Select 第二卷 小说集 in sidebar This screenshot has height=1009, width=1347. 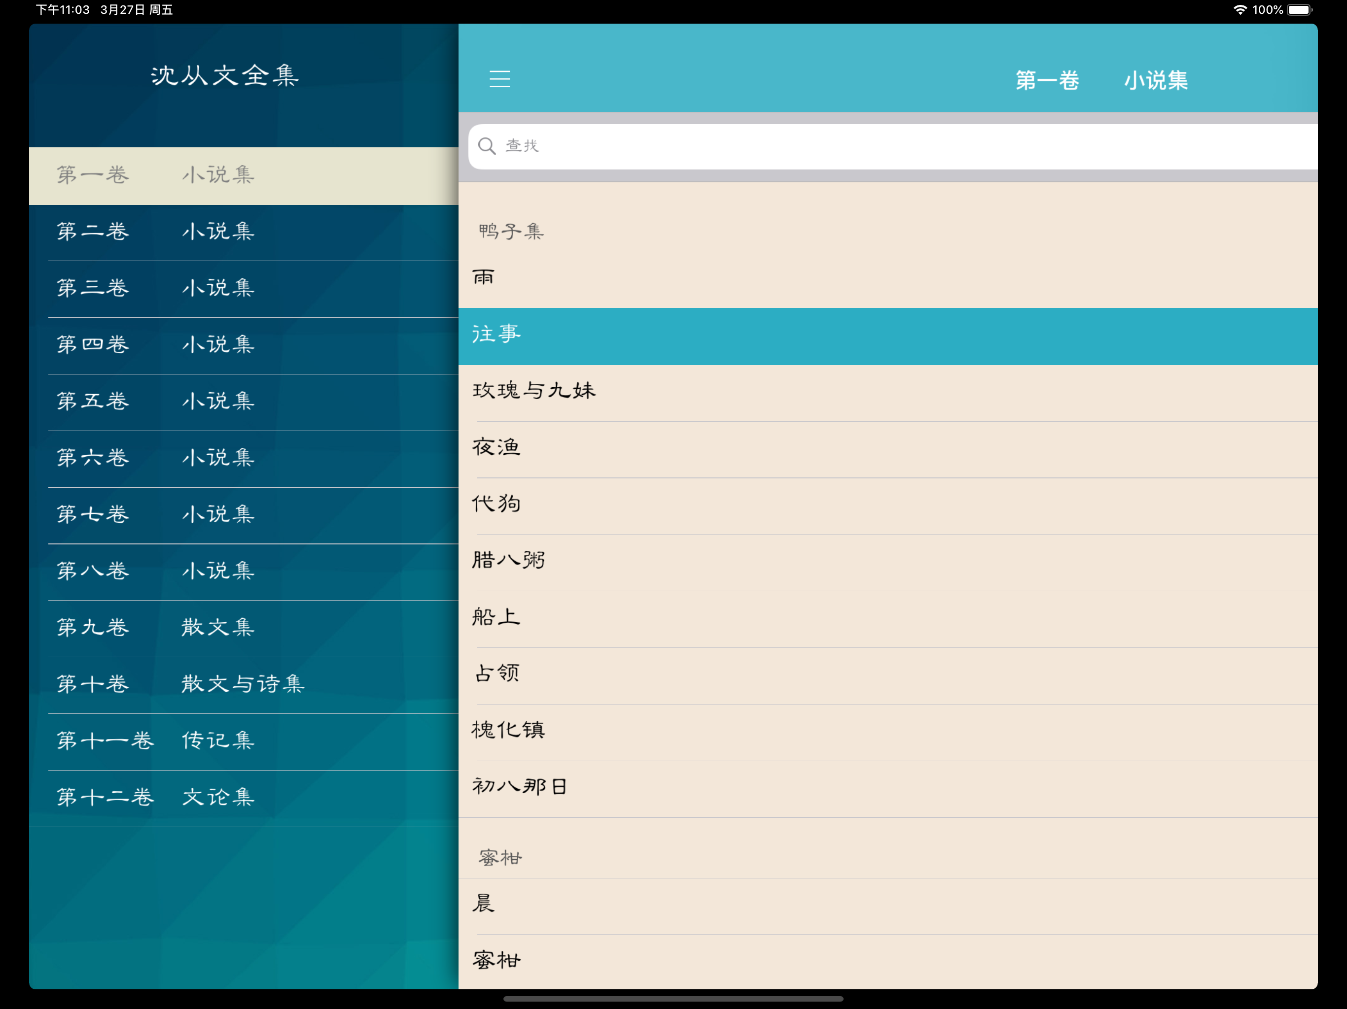[x=244, y=233]
